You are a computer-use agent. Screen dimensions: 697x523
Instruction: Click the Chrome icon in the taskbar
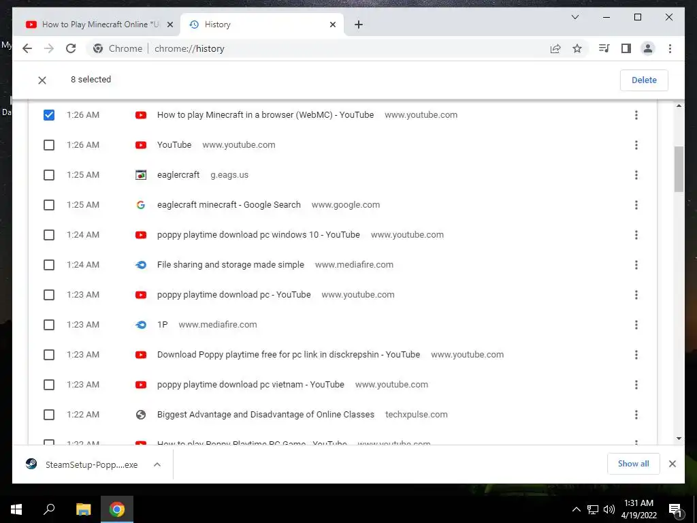click(x=117, y=509)
